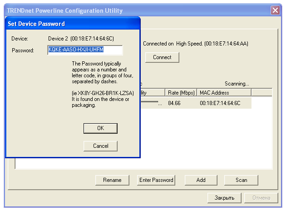Open the Enter Password button
286x211 pixels.
tap(156, 180)
